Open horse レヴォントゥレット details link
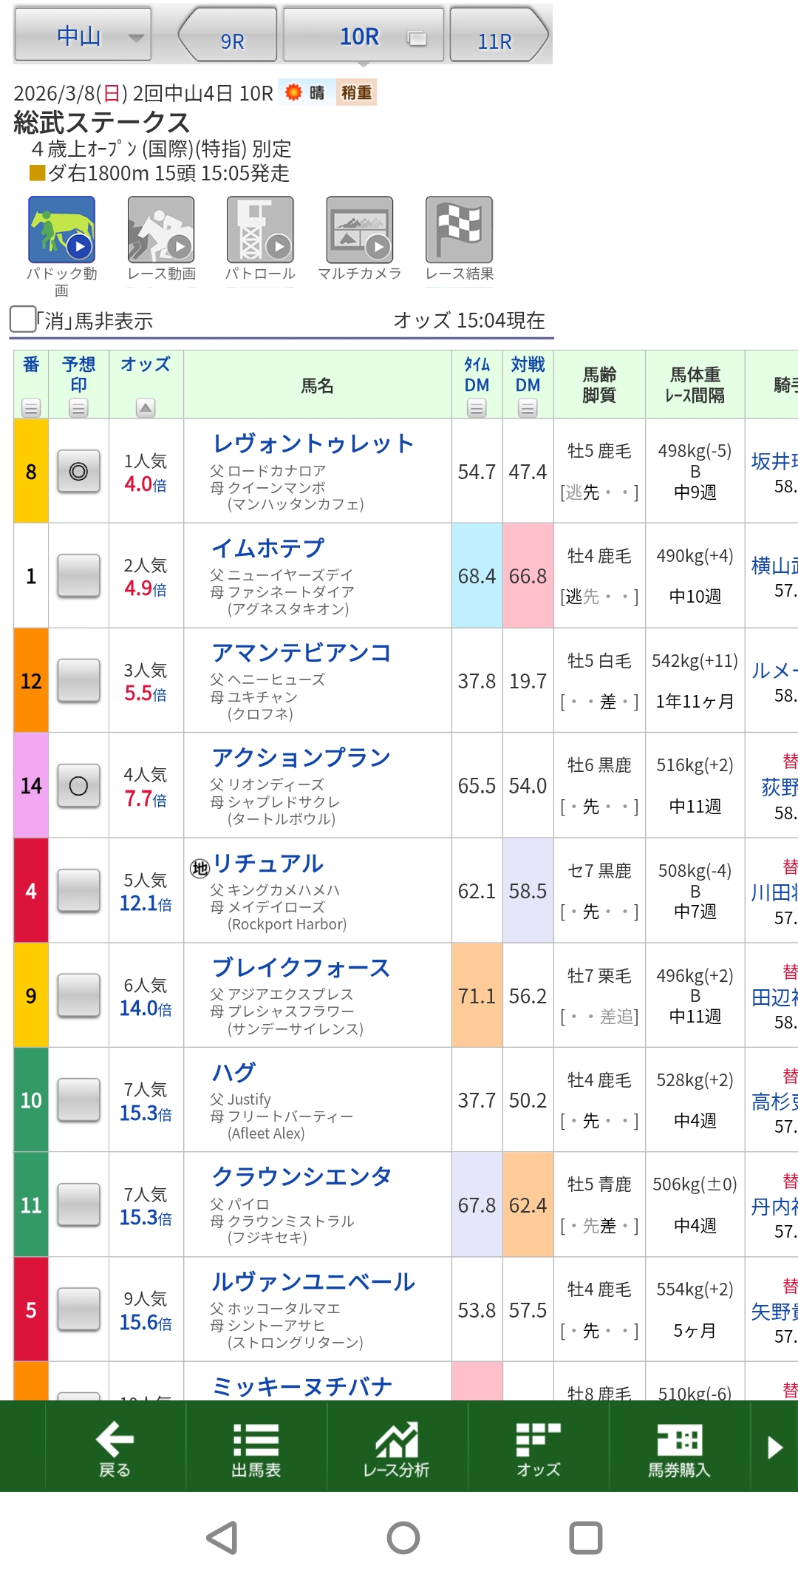 coord(313,444)
